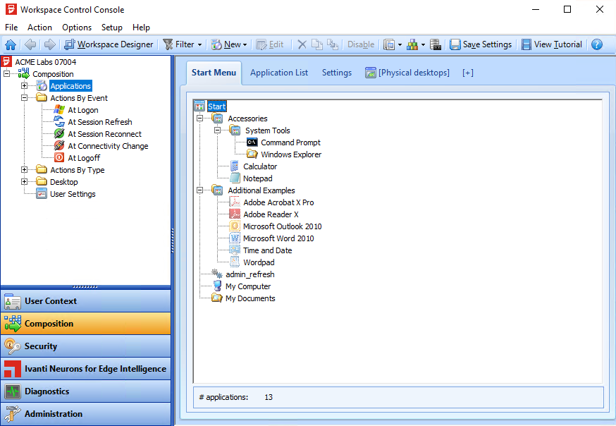Open the Action menu

(39, 27)
